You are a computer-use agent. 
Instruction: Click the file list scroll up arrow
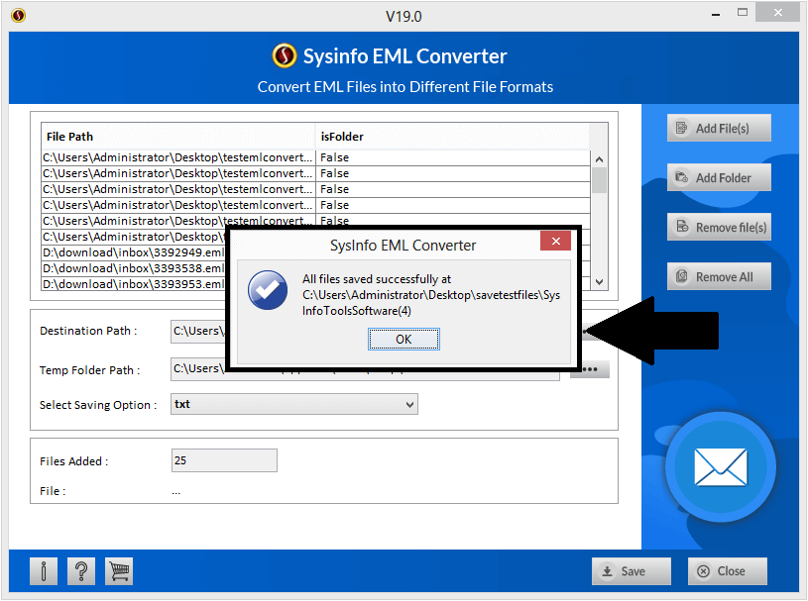pyautogui.click(x=599, y=159)
